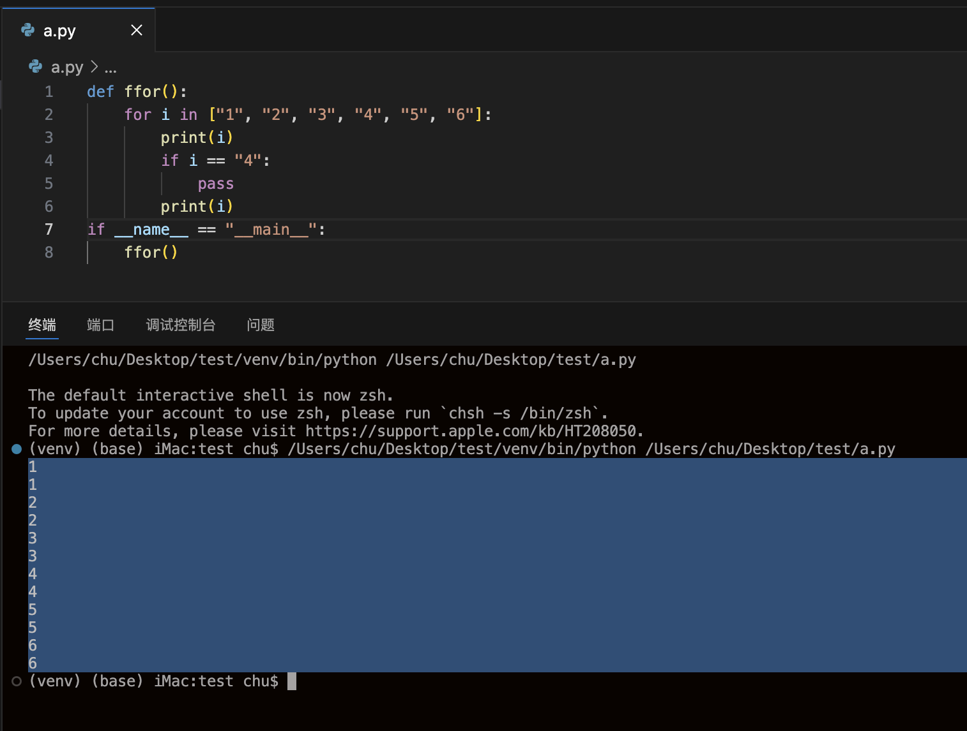Image resolution: width=967 pixels, height=731 pixels.
Task: Click the blue command decoration dot in terminal
Action: 17,449
